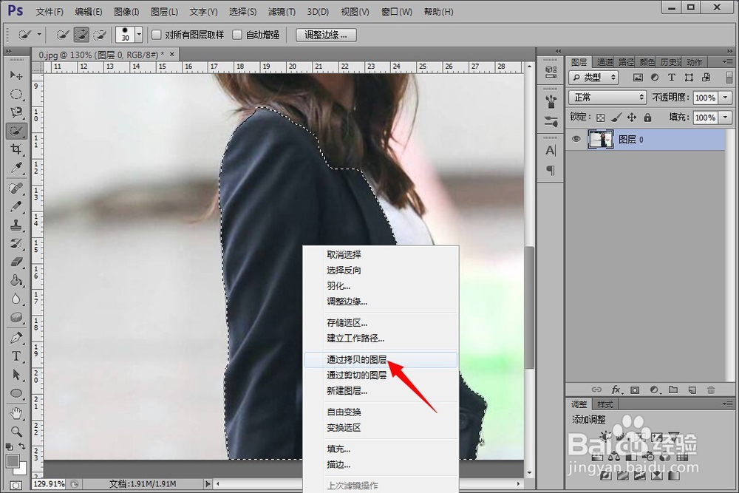This screenshot has width=739, height=493.
Task: Add a layer mask
Action: 635,390
